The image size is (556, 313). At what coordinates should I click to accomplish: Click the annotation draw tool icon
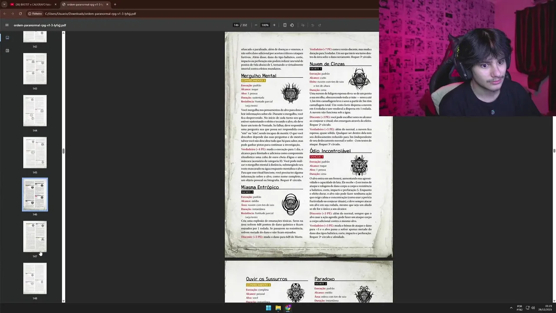pyautogui.click(x=303, y=25)
